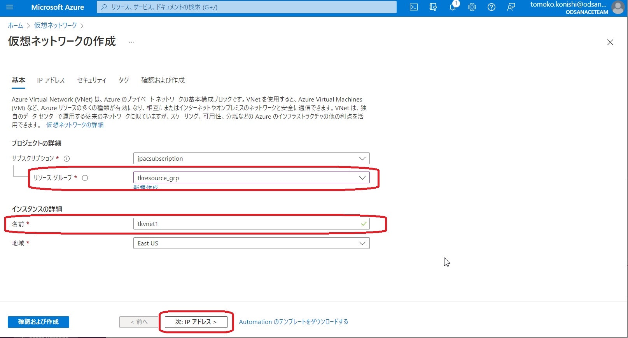Go to ホーム breadcrumb
Viewport: 628px width, 338px height.
coord(16,26)
